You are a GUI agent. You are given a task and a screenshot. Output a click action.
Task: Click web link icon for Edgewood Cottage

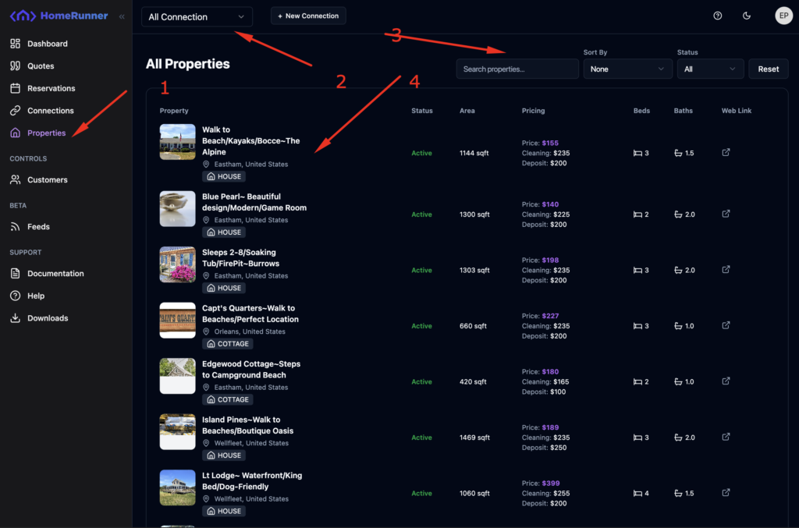click(x=726, y=381)
